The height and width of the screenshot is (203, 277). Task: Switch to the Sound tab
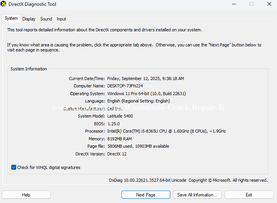tap(46, 19)
